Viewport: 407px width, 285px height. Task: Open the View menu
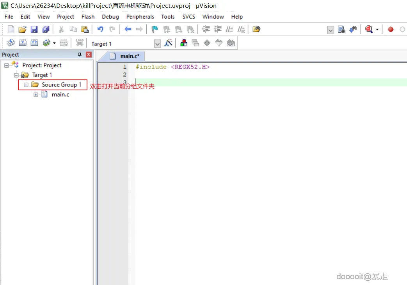click(x=43, y=17)
